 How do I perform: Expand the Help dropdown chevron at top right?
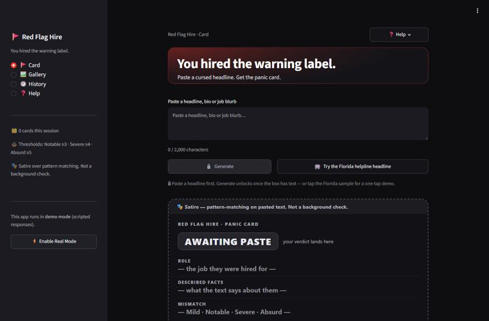pyautogui.click(x=409, y=35)
